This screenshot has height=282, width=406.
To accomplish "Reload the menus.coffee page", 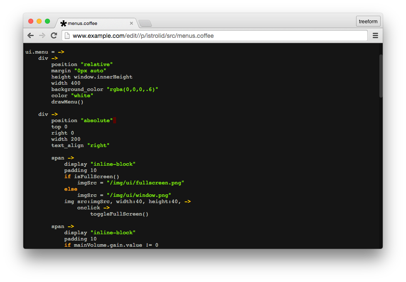I will coord(54,35).
